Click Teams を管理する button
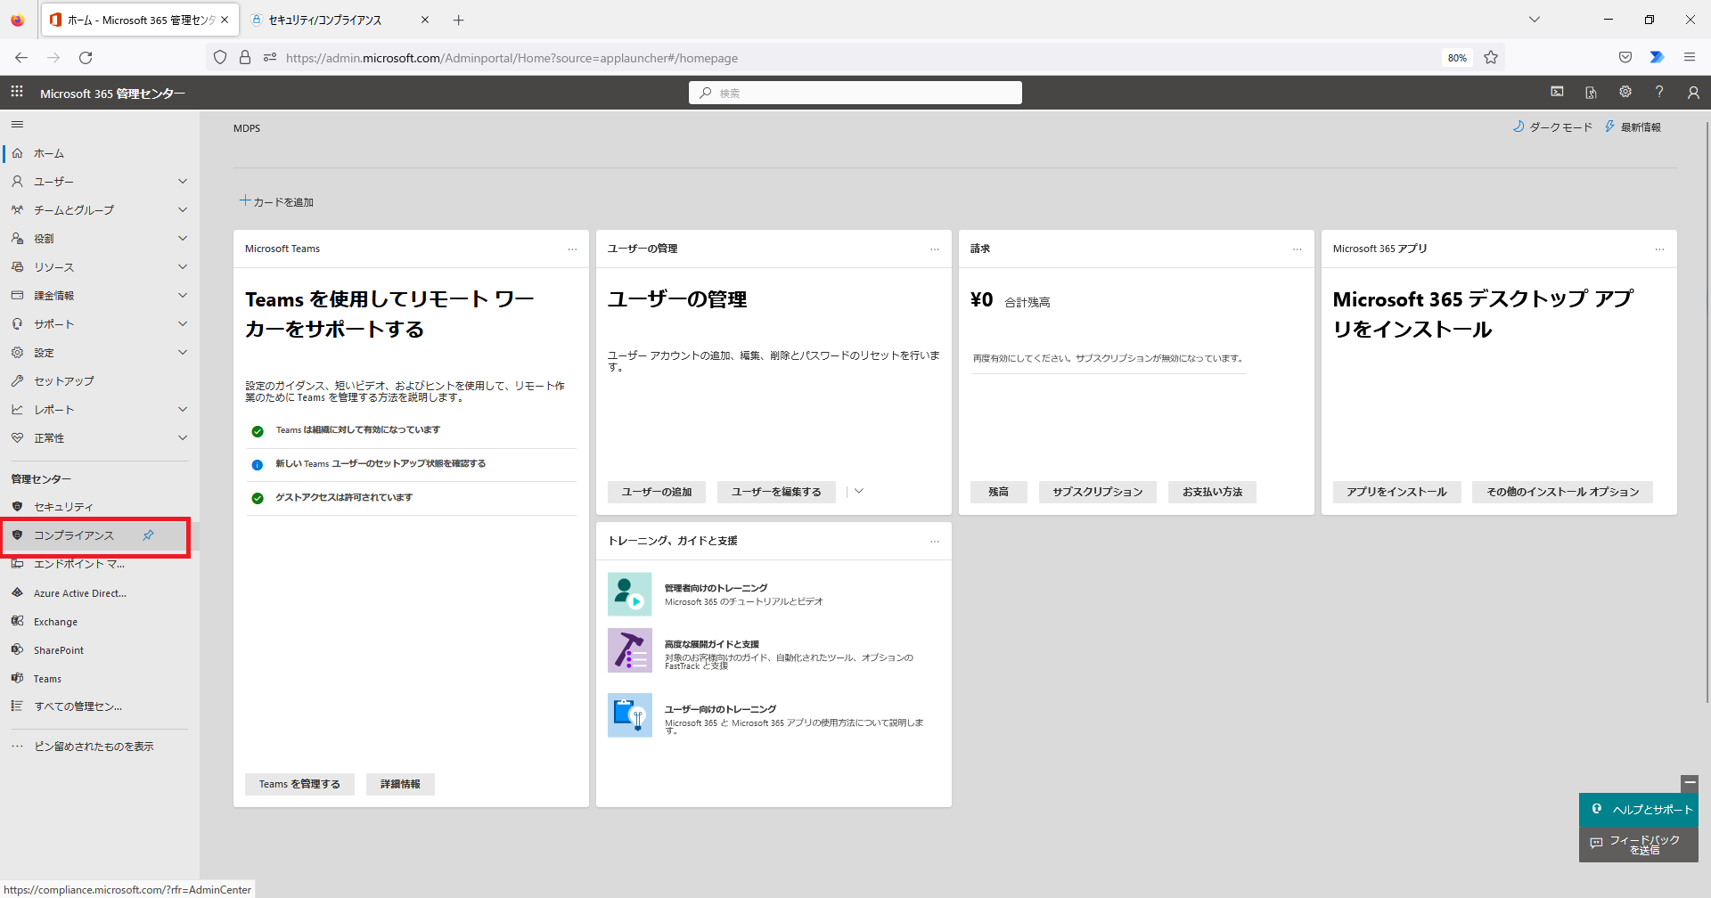 pos(299,784)
